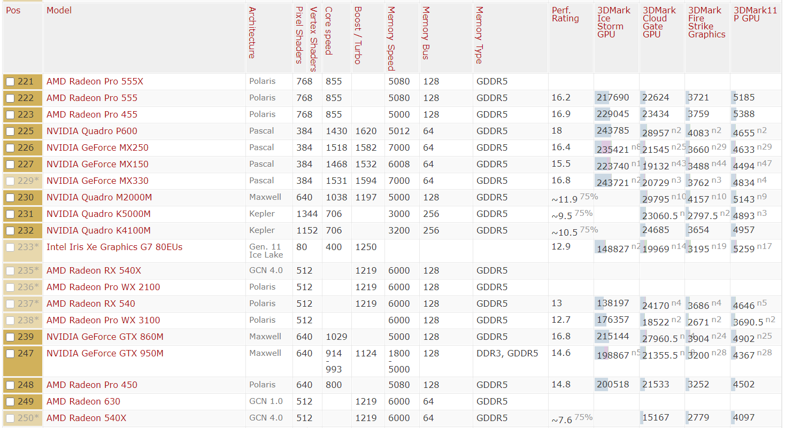Open AMD Radeon Pro 450 link
The width and height of the screenshot is (785, 428).
click(x=91, y=385)
